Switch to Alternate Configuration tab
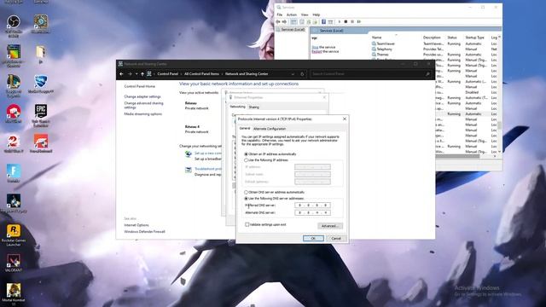The height and width of the screenshot is (307, 546). (x=270, y=129)
